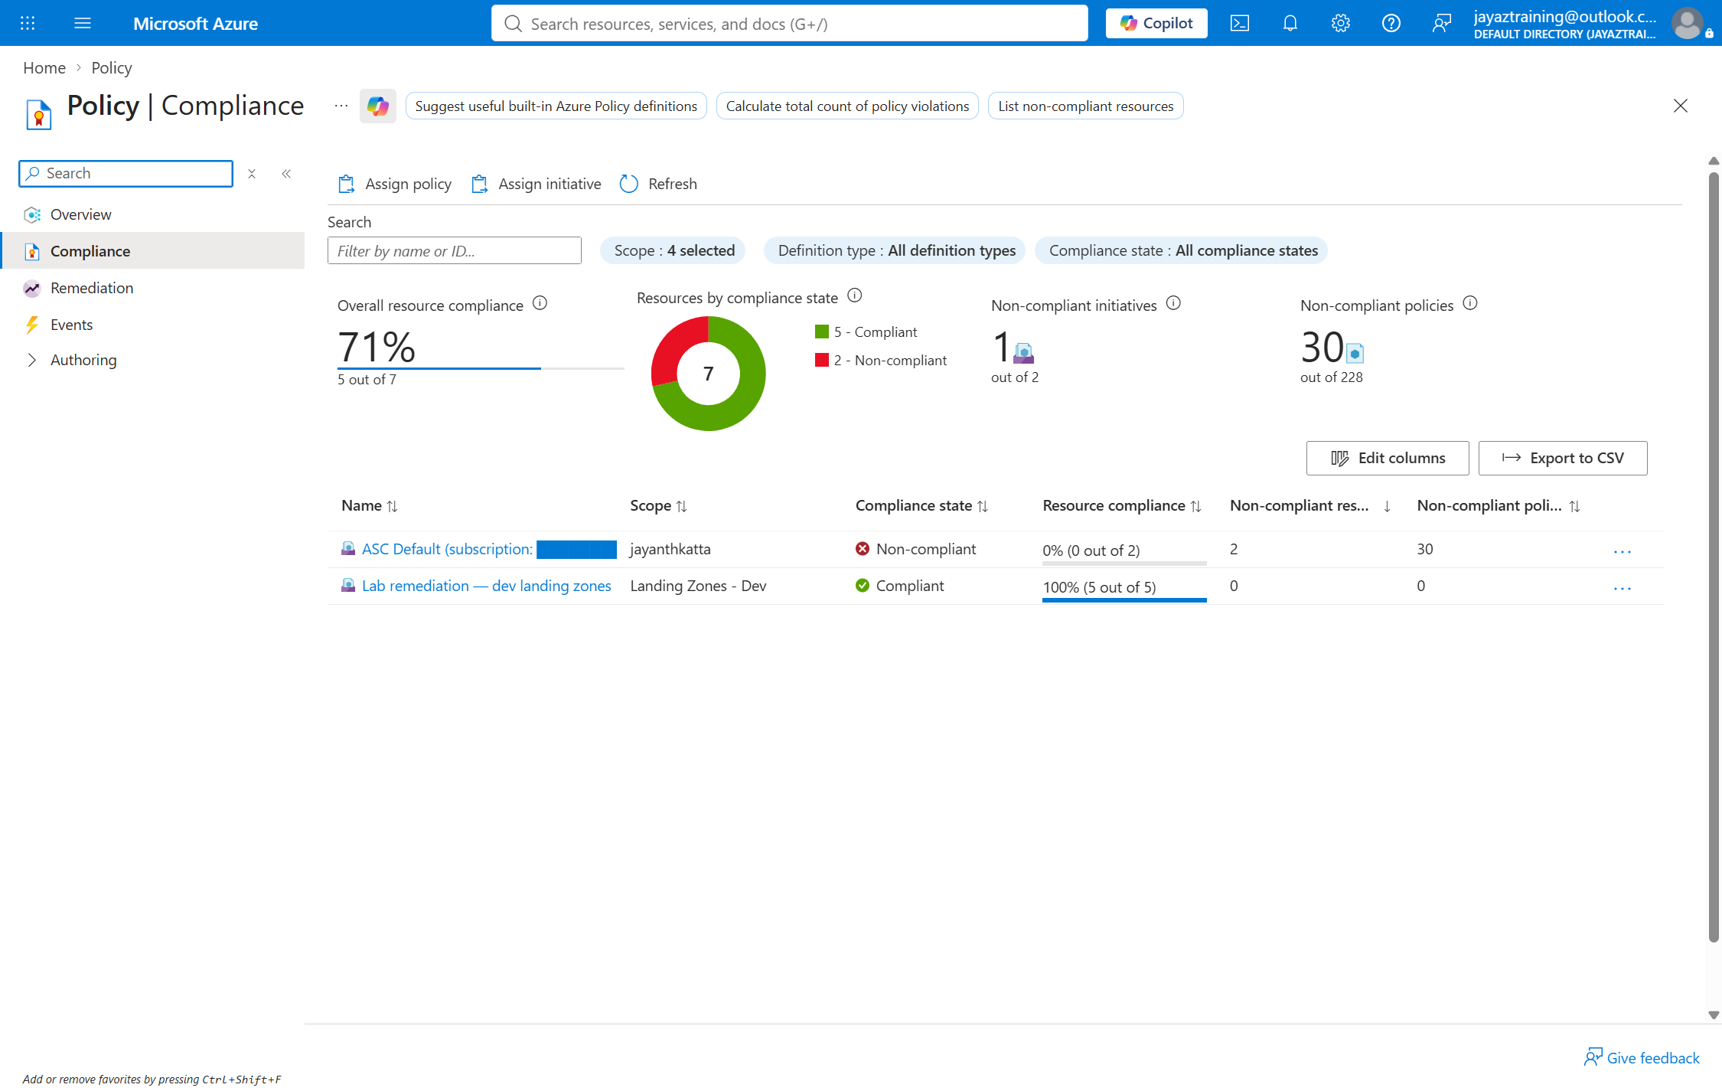Screen dimensions: 1722x1091
Task: Click Assign policy in toolbar
Action: pyautogui.click(x=395, y=184)
